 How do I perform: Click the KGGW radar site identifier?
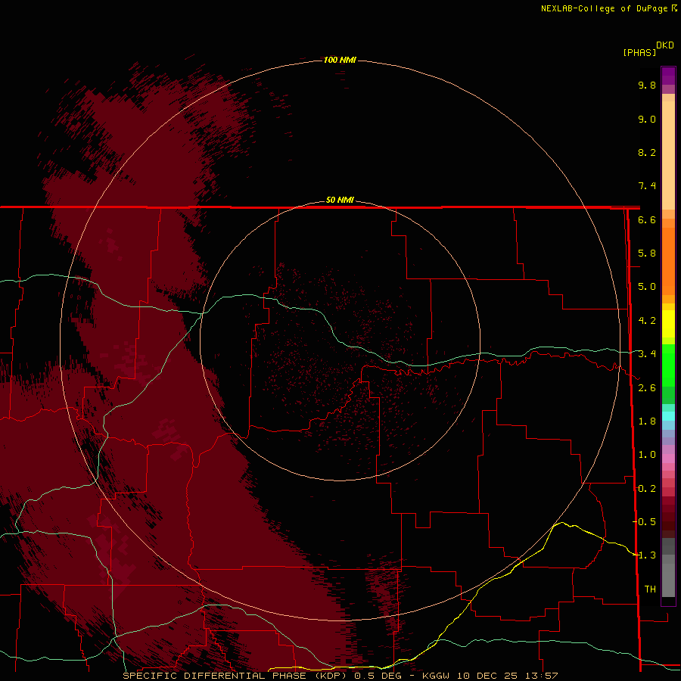(436, 676)
